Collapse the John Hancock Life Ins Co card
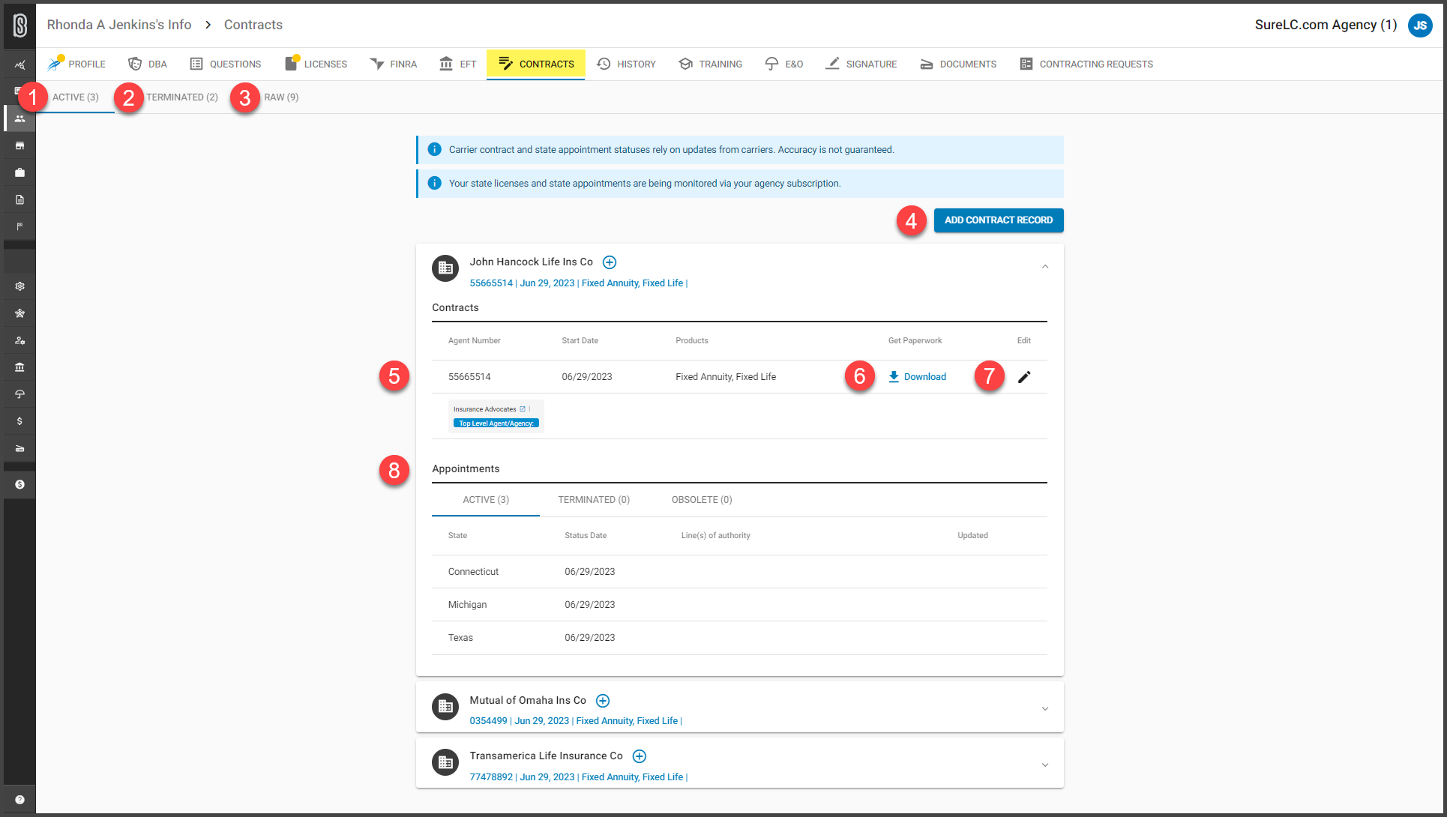Screen dimensions: 1447x817 tap(1045, 267)
